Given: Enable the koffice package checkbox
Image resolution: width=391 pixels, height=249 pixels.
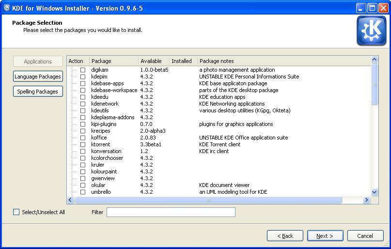Looking at the screenshot, I should 83,138.
